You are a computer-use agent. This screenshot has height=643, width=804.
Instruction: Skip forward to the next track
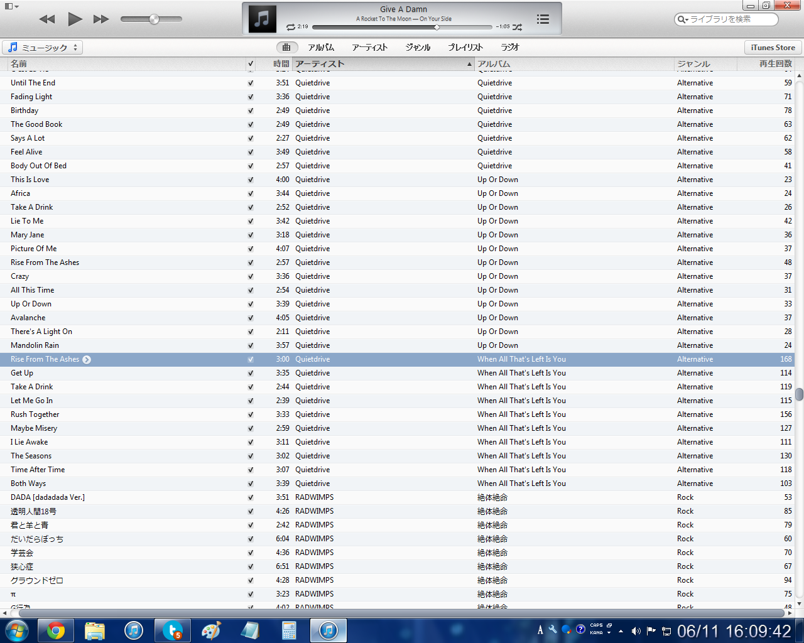[101, 19]
